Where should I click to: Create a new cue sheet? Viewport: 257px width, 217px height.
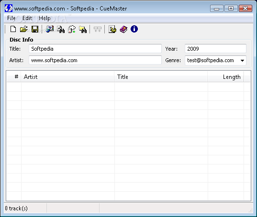[13, 29]
